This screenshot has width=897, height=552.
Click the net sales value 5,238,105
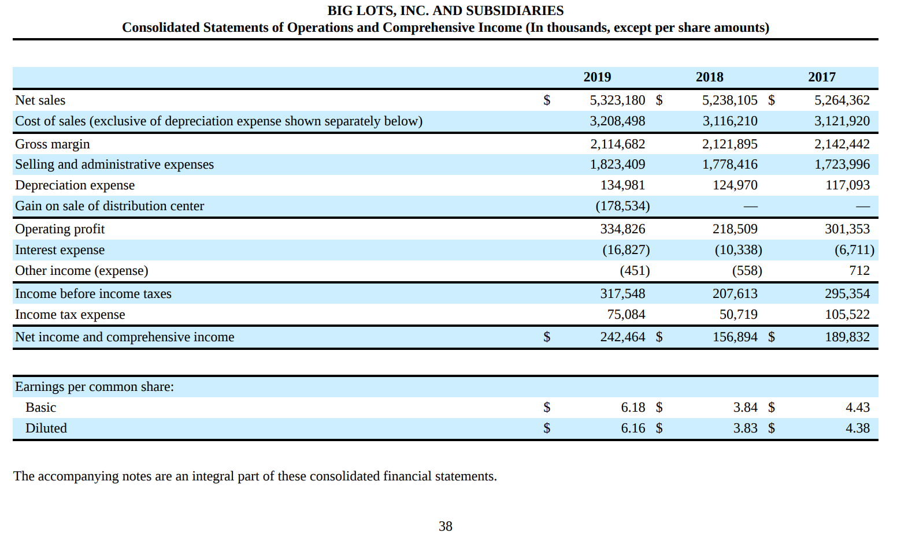[x=729, y=100]
